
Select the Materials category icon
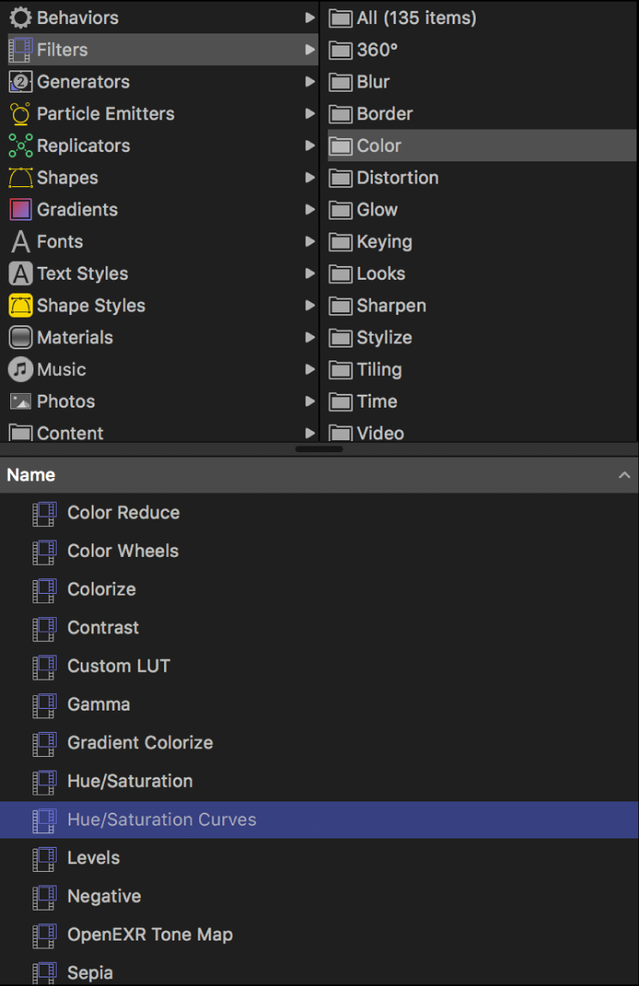[x=20, y=338]
